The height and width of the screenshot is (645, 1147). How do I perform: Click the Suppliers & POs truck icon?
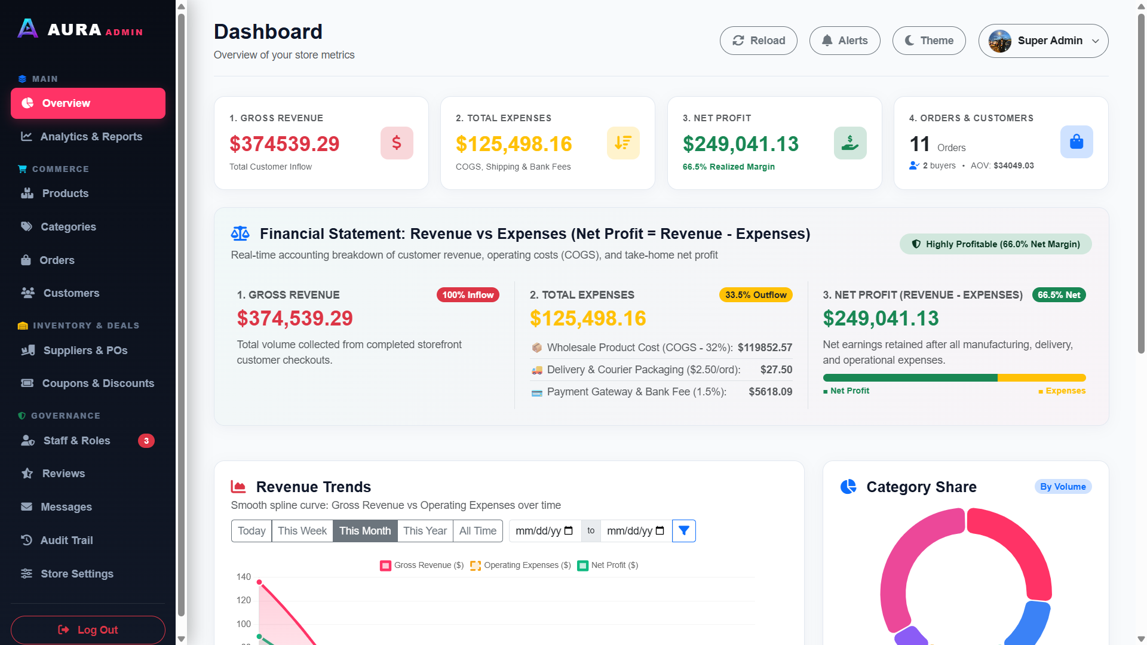pos(28,351)
